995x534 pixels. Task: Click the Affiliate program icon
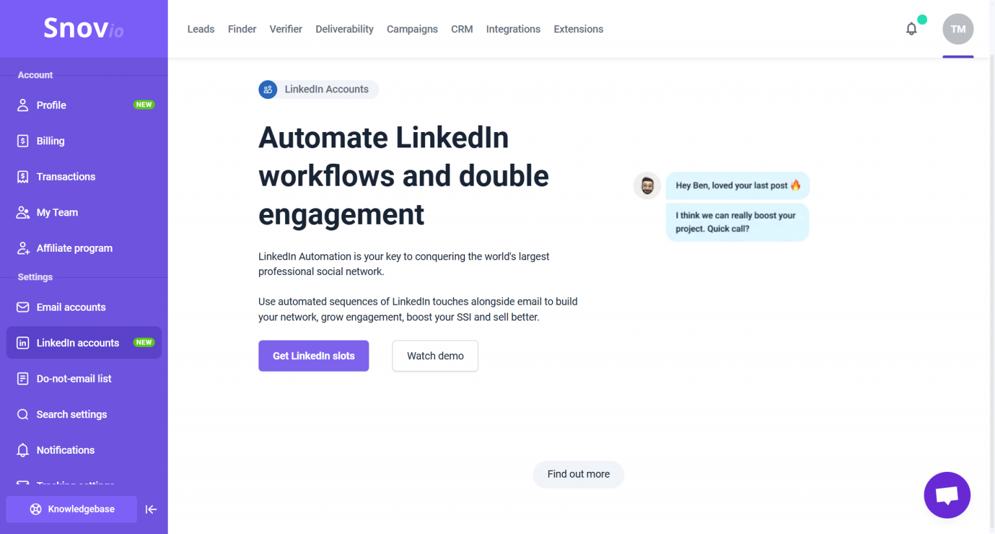23,248
